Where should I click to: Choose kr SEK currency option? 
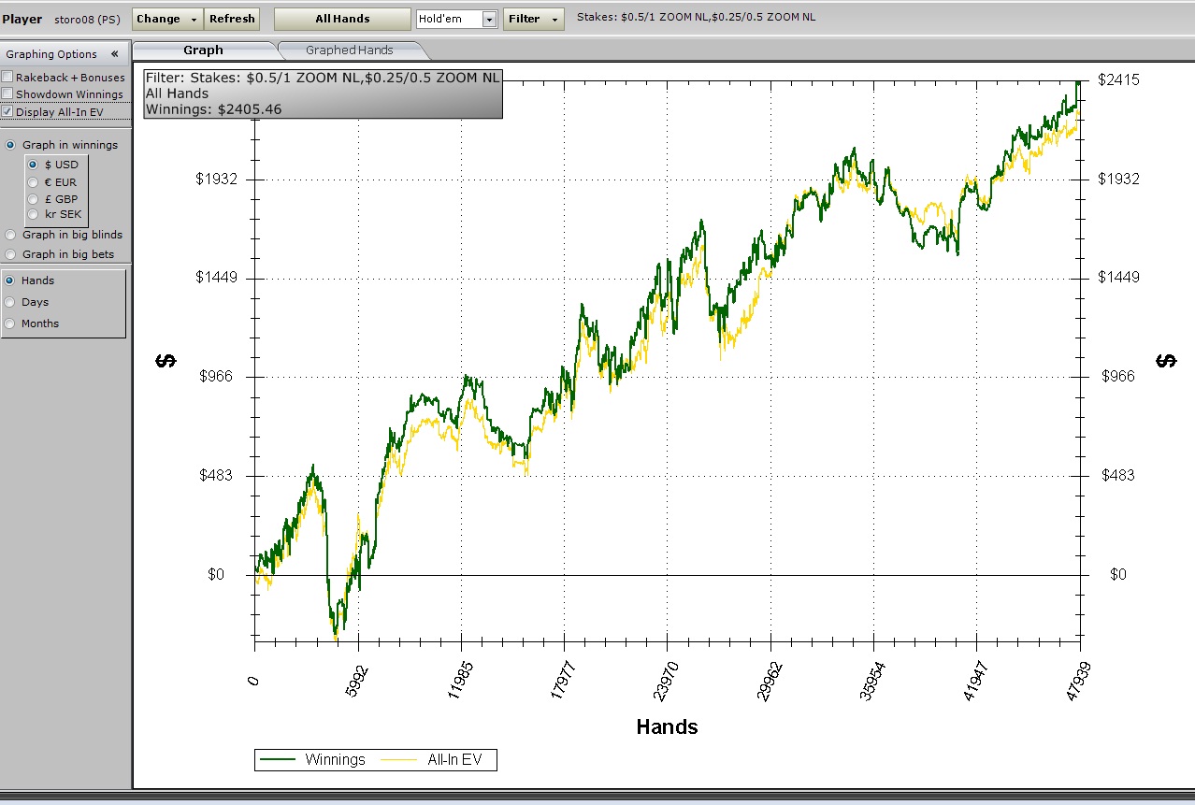[x=33, y=214]
